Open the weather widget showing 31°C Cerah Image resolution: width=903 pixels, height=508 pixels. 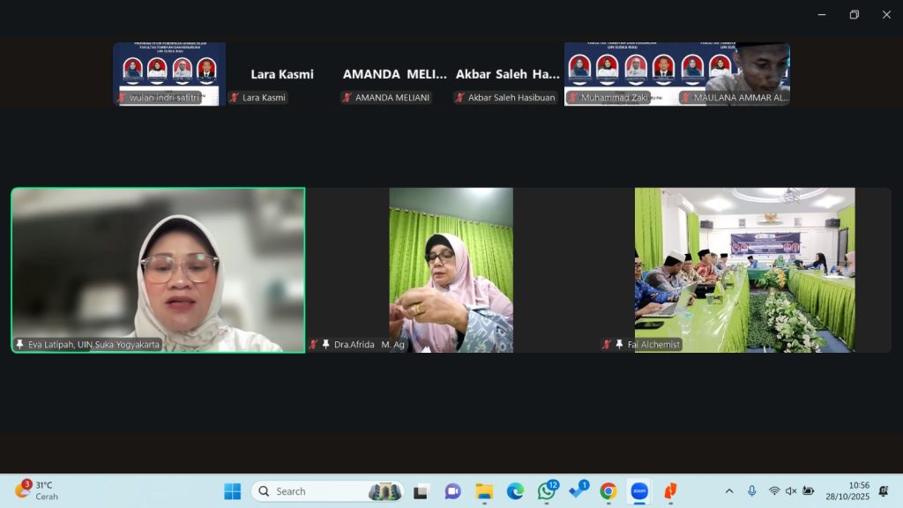pyautogui.click(x=35, y=491)
